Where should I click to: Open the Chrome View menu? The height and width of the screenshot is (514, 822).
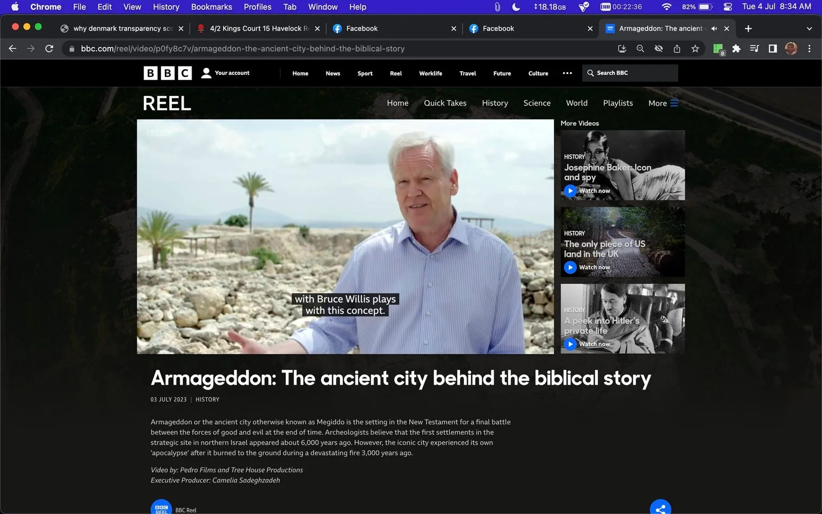[x=132, y=7]
